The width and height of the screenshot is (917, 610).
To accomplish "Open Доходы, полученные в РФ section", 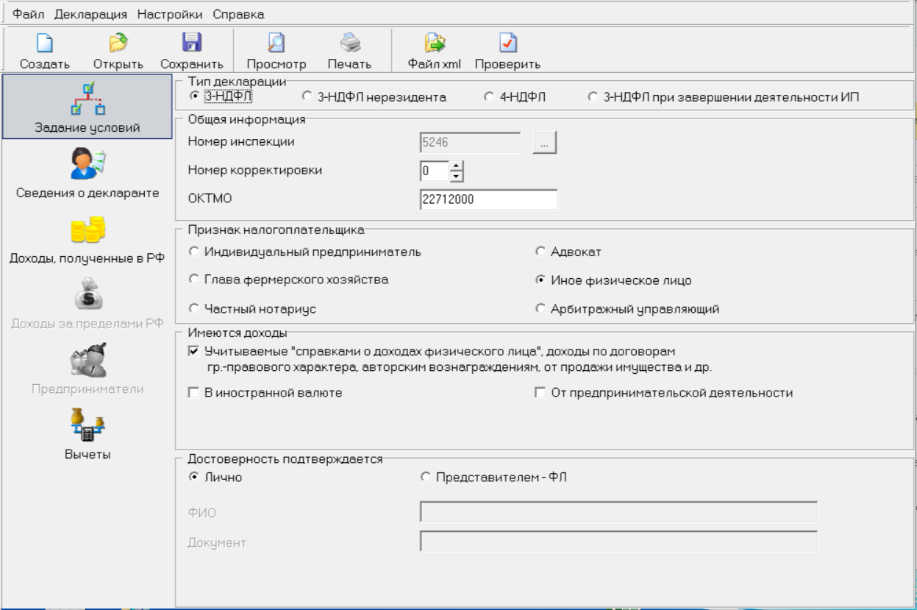I will tap(88, 239).
